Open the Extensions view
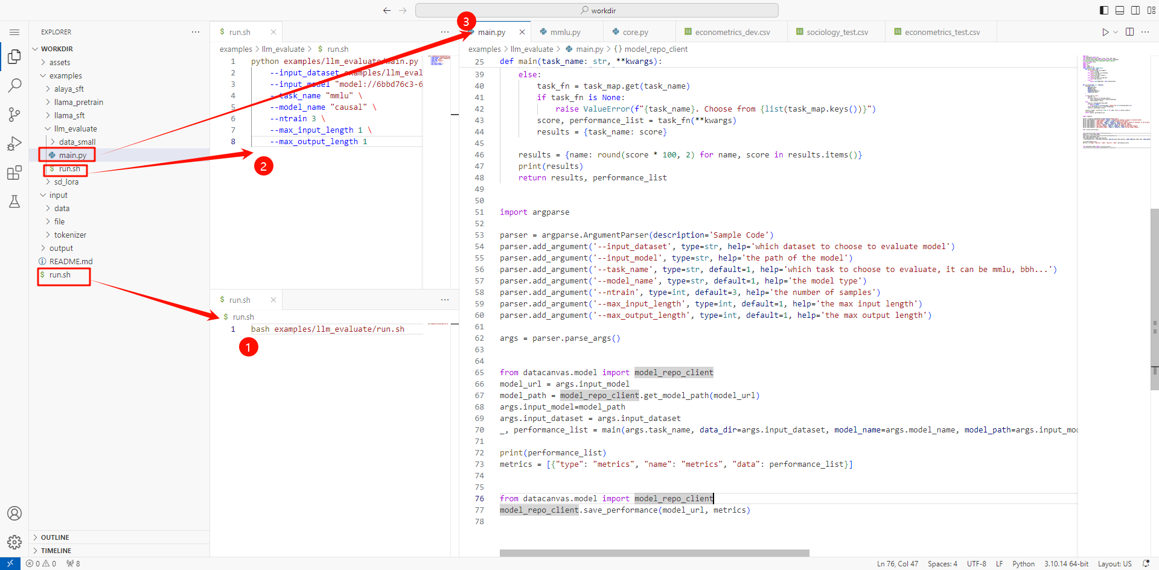This screenshot has height=570, width=1159. click(14, 173)
